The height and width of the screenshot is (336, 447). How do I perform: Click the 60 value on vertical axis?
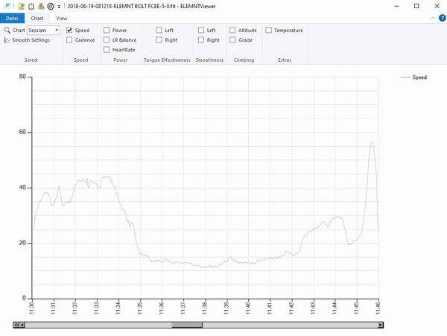point(22,132)
